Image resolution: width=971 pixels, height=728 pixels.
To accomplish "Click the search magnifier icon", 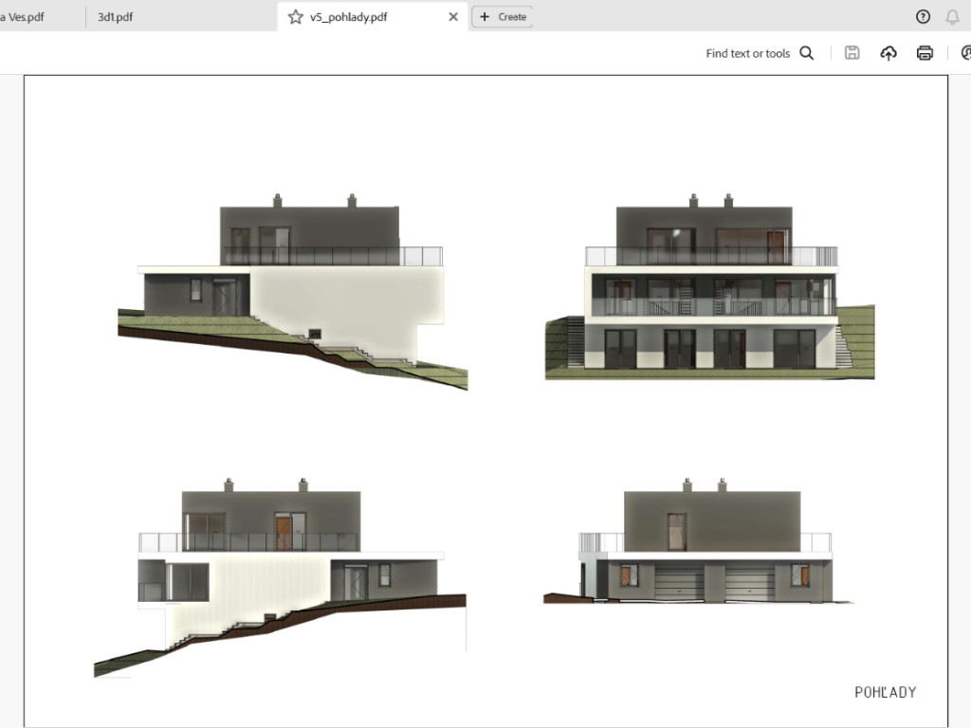I will pyautogui.click(x=807, y=53).
